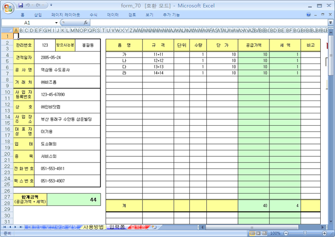Select the recipient cell 홍길동

pos(88,45)
